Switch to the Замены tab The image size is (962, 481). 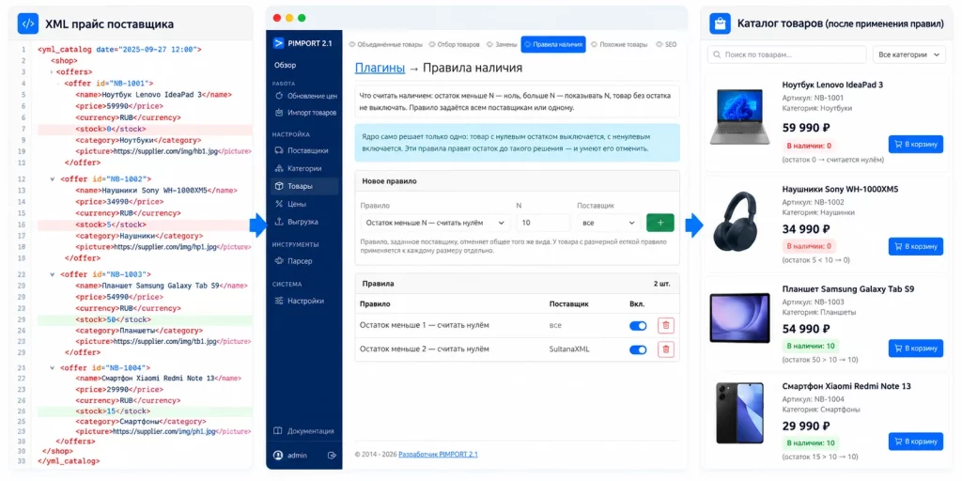click(x=502, y=44)
